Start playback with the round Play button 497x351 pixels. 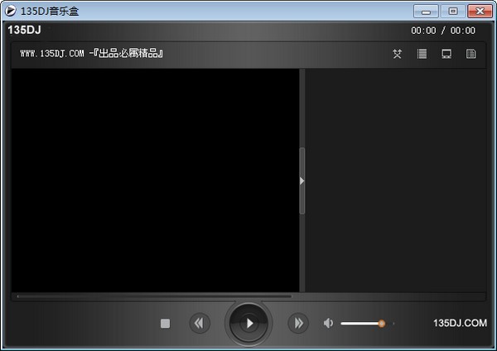click(x=248, y=324)
